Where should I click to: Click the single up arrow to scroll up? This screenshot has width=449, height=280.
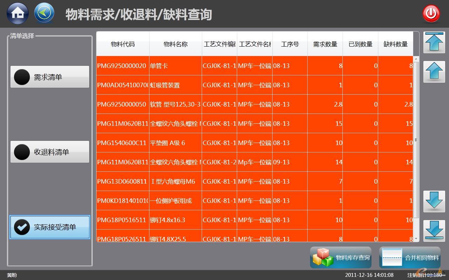click(433, 72)
